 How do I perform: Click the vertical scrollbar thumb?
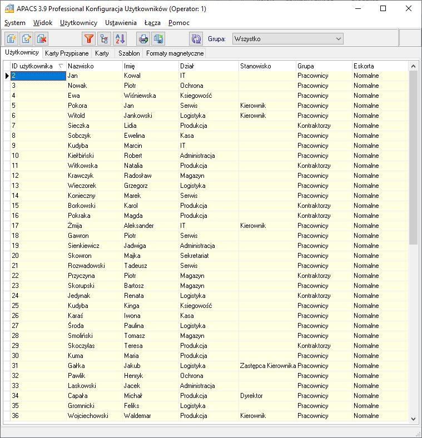click(413, 158)
